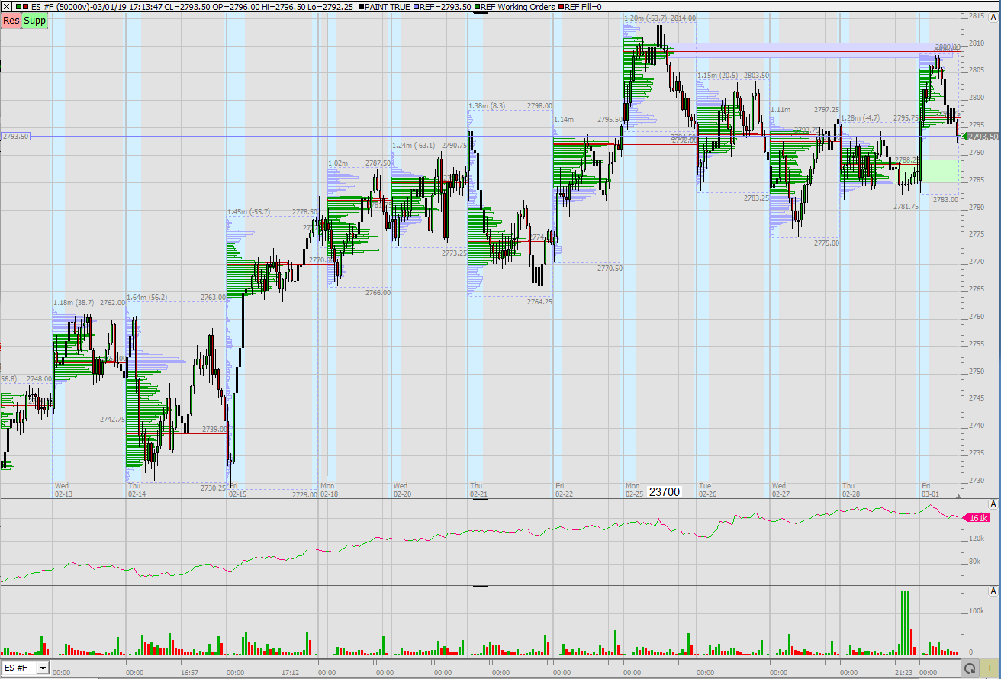
Task: Click the blue REF square icon in quote line
Action: (x=415, y=7)
